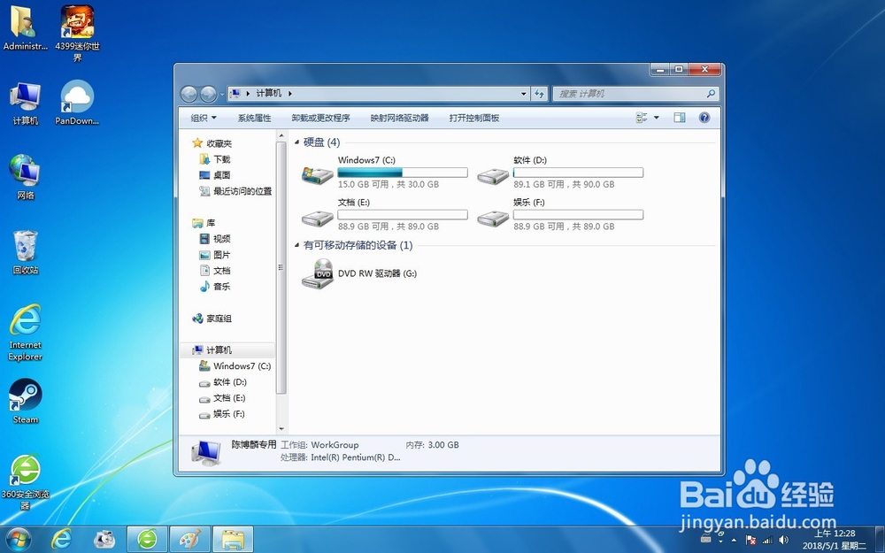This screenshot has width=885, height=553.
Task: Click the help question mark icon
Action: [x=704, y=118]
